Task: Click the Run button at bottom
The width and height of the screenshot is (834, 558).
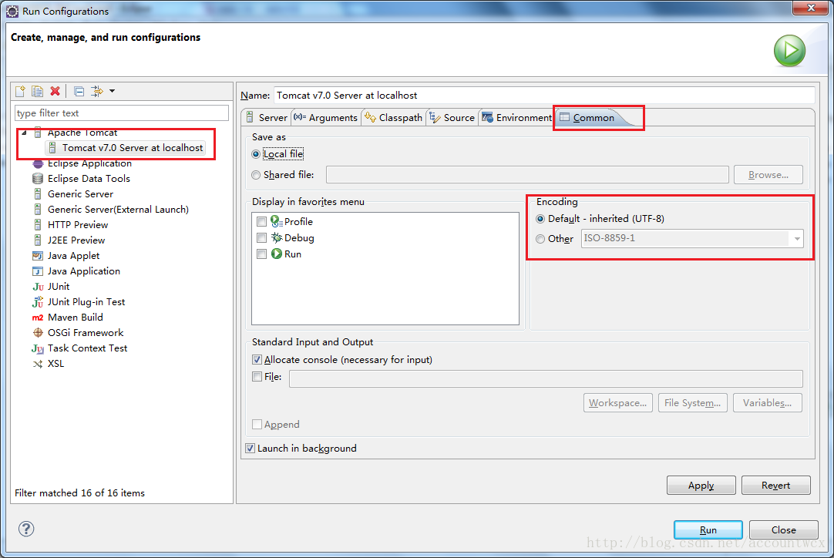Action: [x=708, y=529]
